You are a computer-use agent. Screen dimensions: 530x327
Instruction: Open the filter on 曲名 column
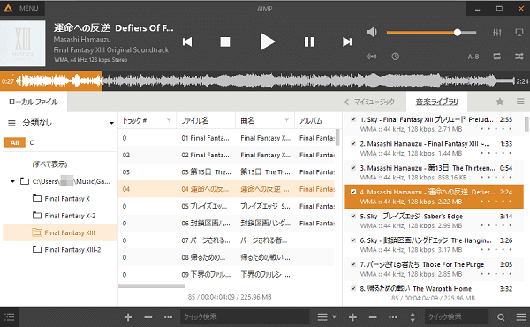[286, 119]
